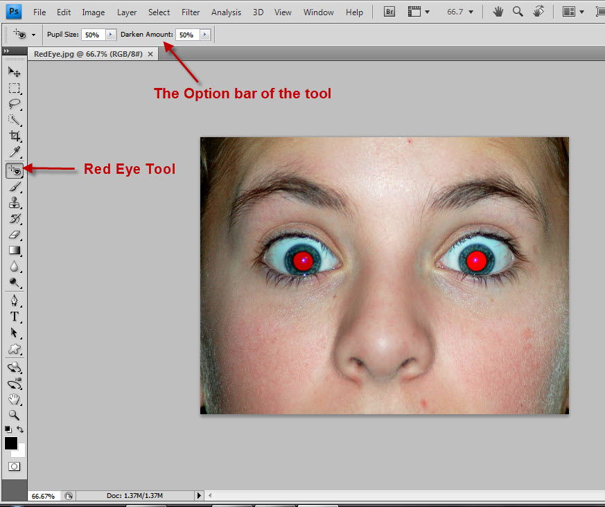Image resolution: width=605 pixels, height=507 pixels.
Task: Select the Red Eye tool in the toolbar
Action: point(15,170)
